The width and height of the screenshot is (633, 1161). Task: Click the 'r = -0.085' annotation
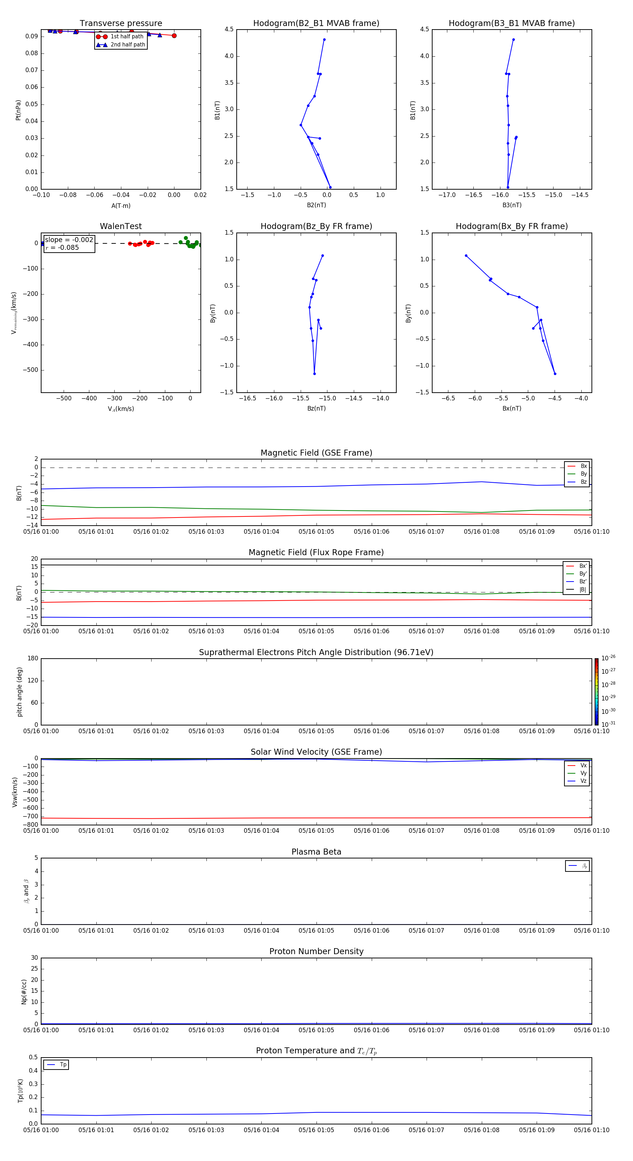62,247
